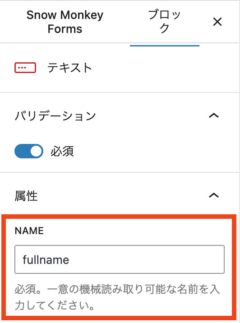
Task: Click the red テキスト block icon
Action: pos(25,68)
